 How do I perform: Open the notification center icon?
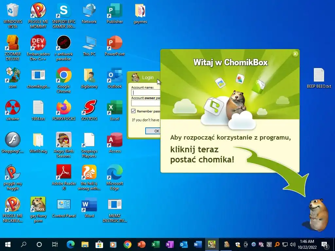point(325,244)
